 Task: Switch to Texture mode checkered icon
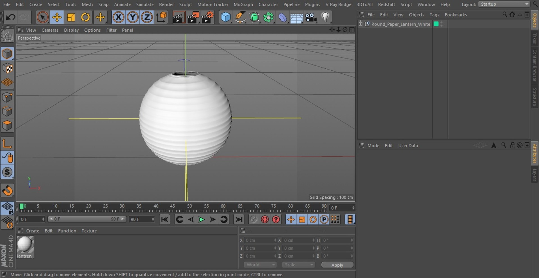(x=7, y=68)
